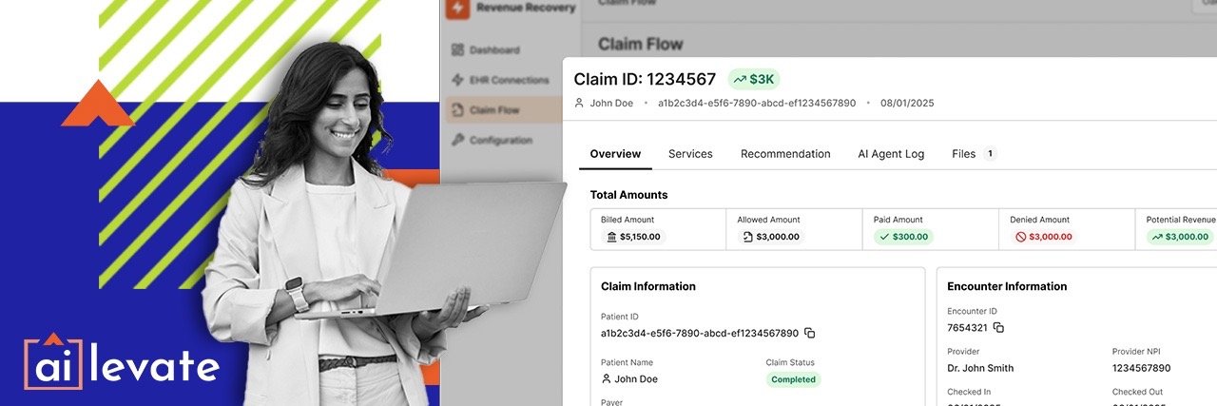The height and width of the screenshot is (406, 1217).
Task: Click the Dashboard grid icon in sidebar
Action: 457,49
